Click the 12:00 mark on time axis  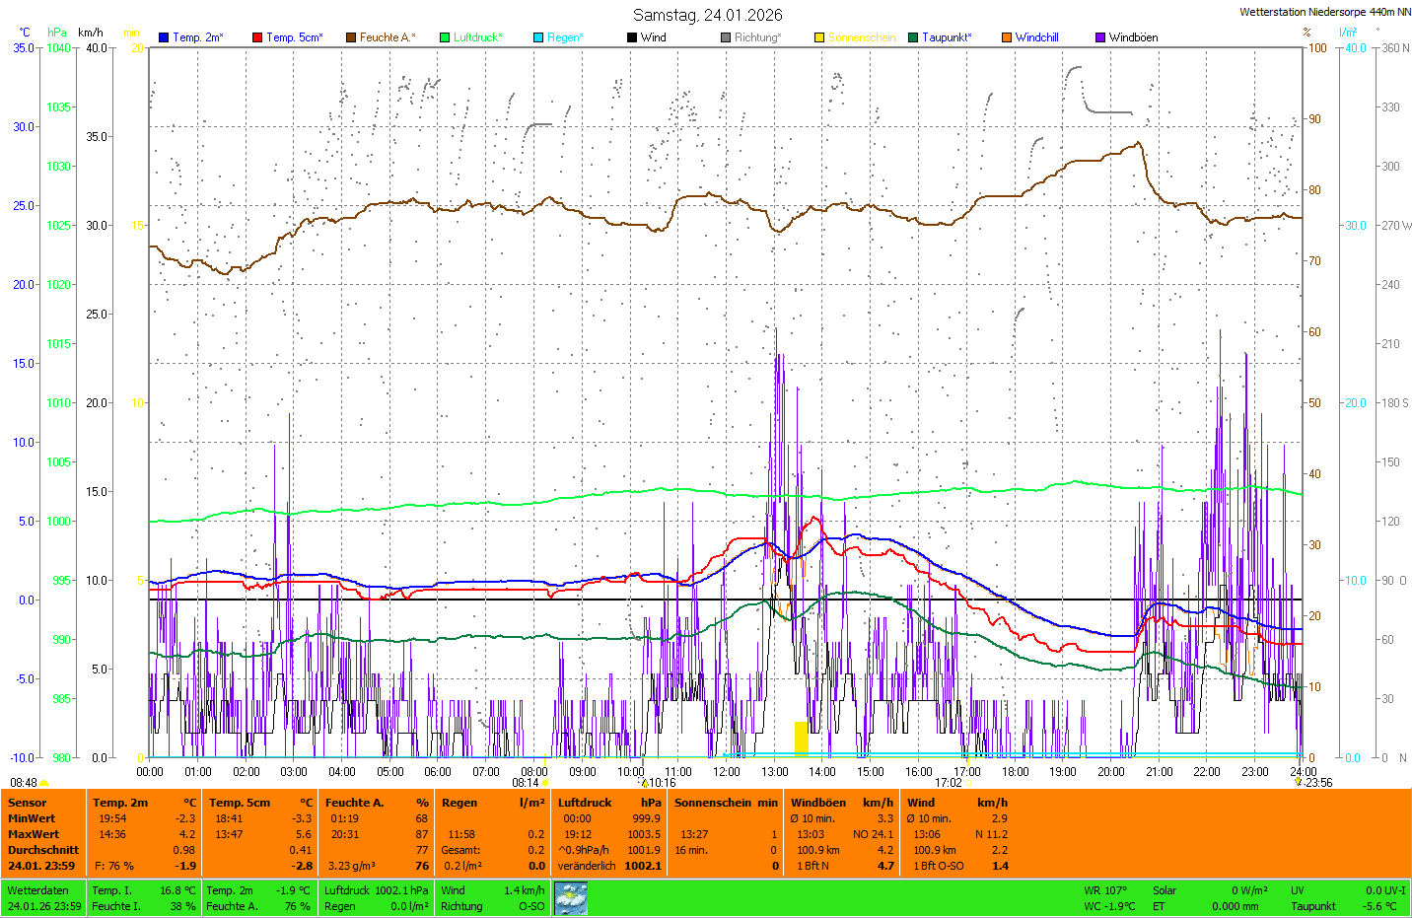click(x=727, y=772)
